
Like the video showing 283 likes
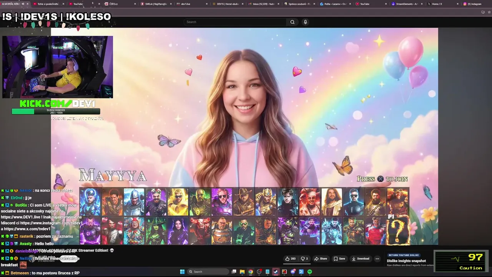tap(290, 259)
